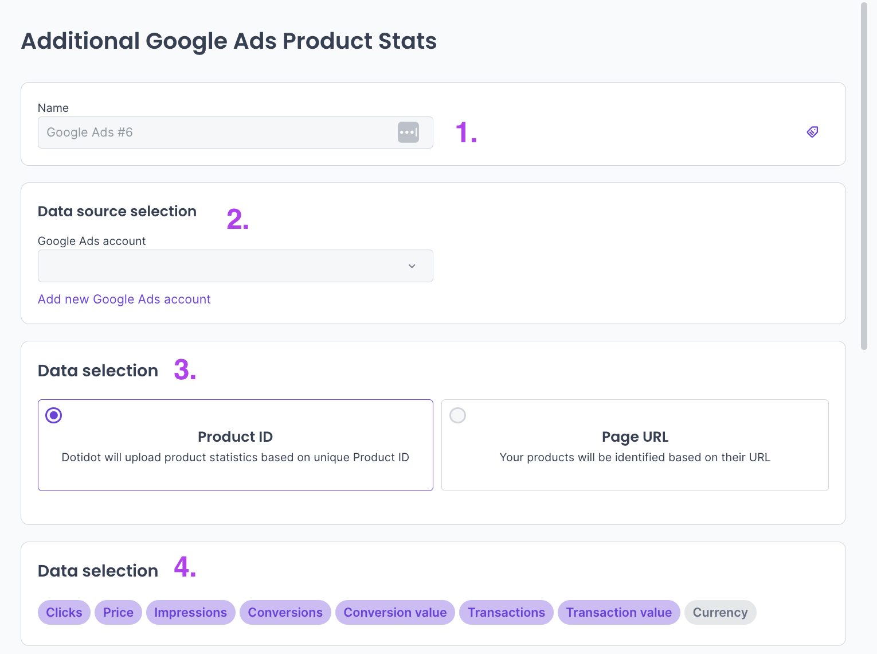This screenshot has width=877, height=654.
Task: Click the Additional Google Ads Product Stats heading
Action: (x=229, y=41)
